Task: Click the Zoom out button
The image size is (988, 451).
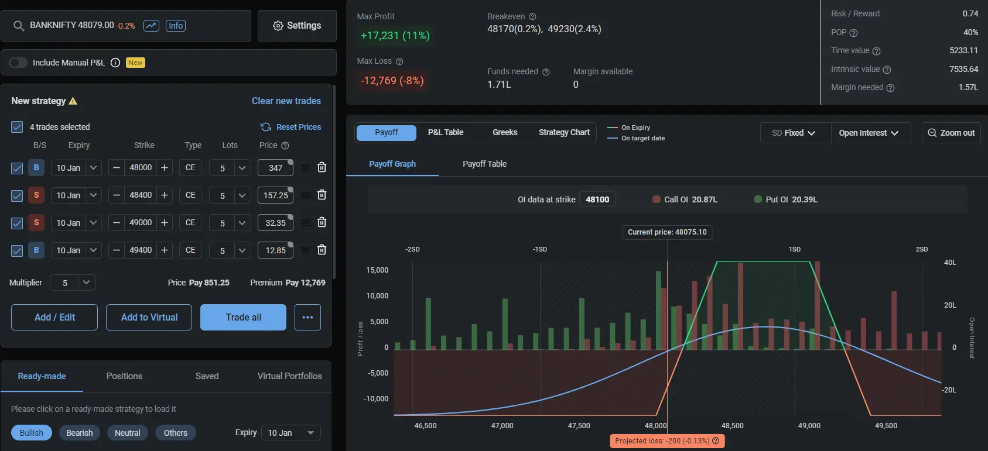Action: pos(951,133)
